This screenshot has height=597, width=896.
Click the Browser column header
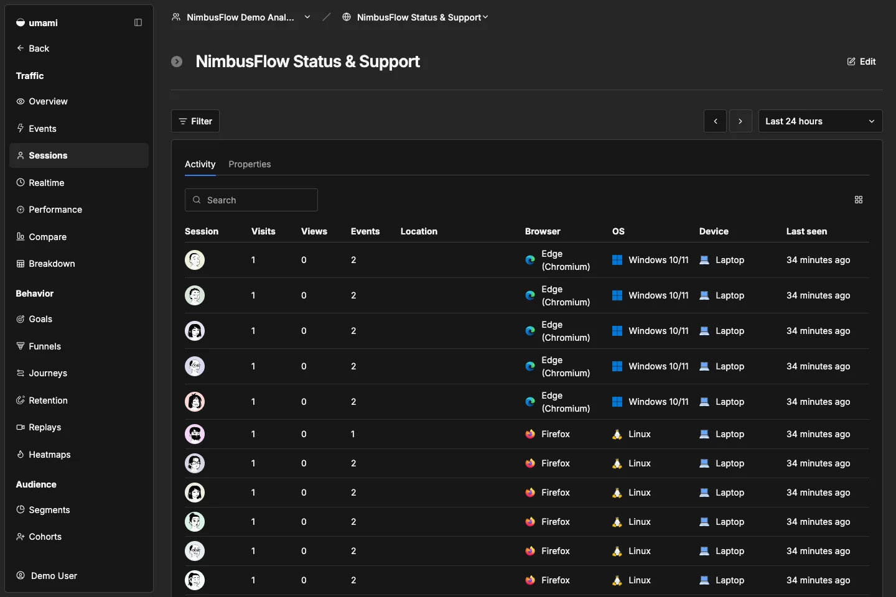[543, 231]
